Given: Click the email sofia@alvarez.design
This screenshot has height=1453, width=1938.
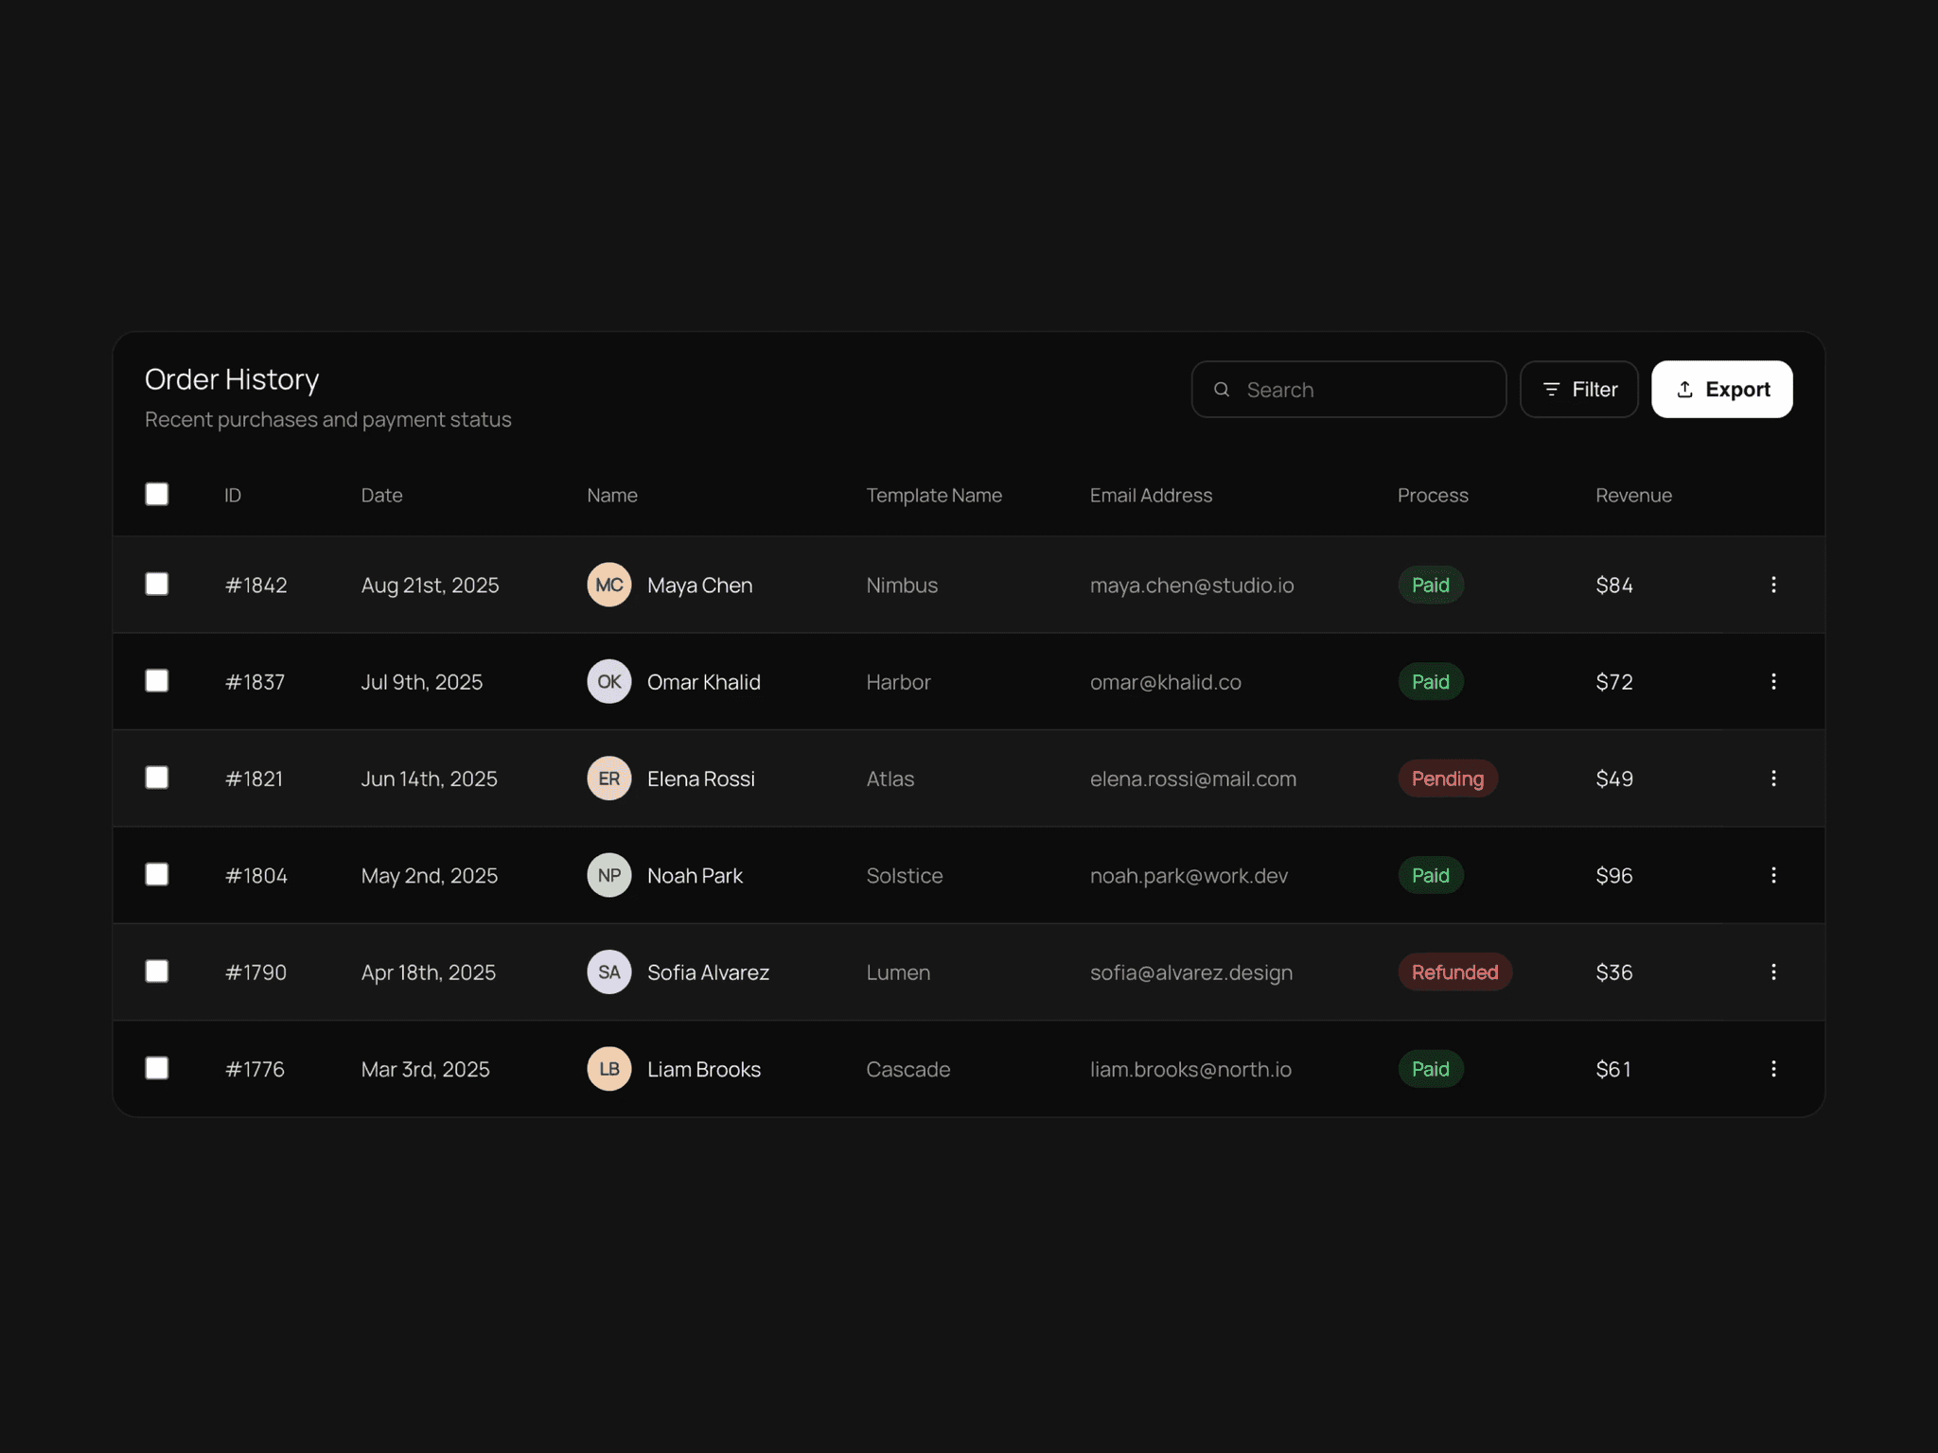Looking at the screenshot, I should [x=1190, y=972].
